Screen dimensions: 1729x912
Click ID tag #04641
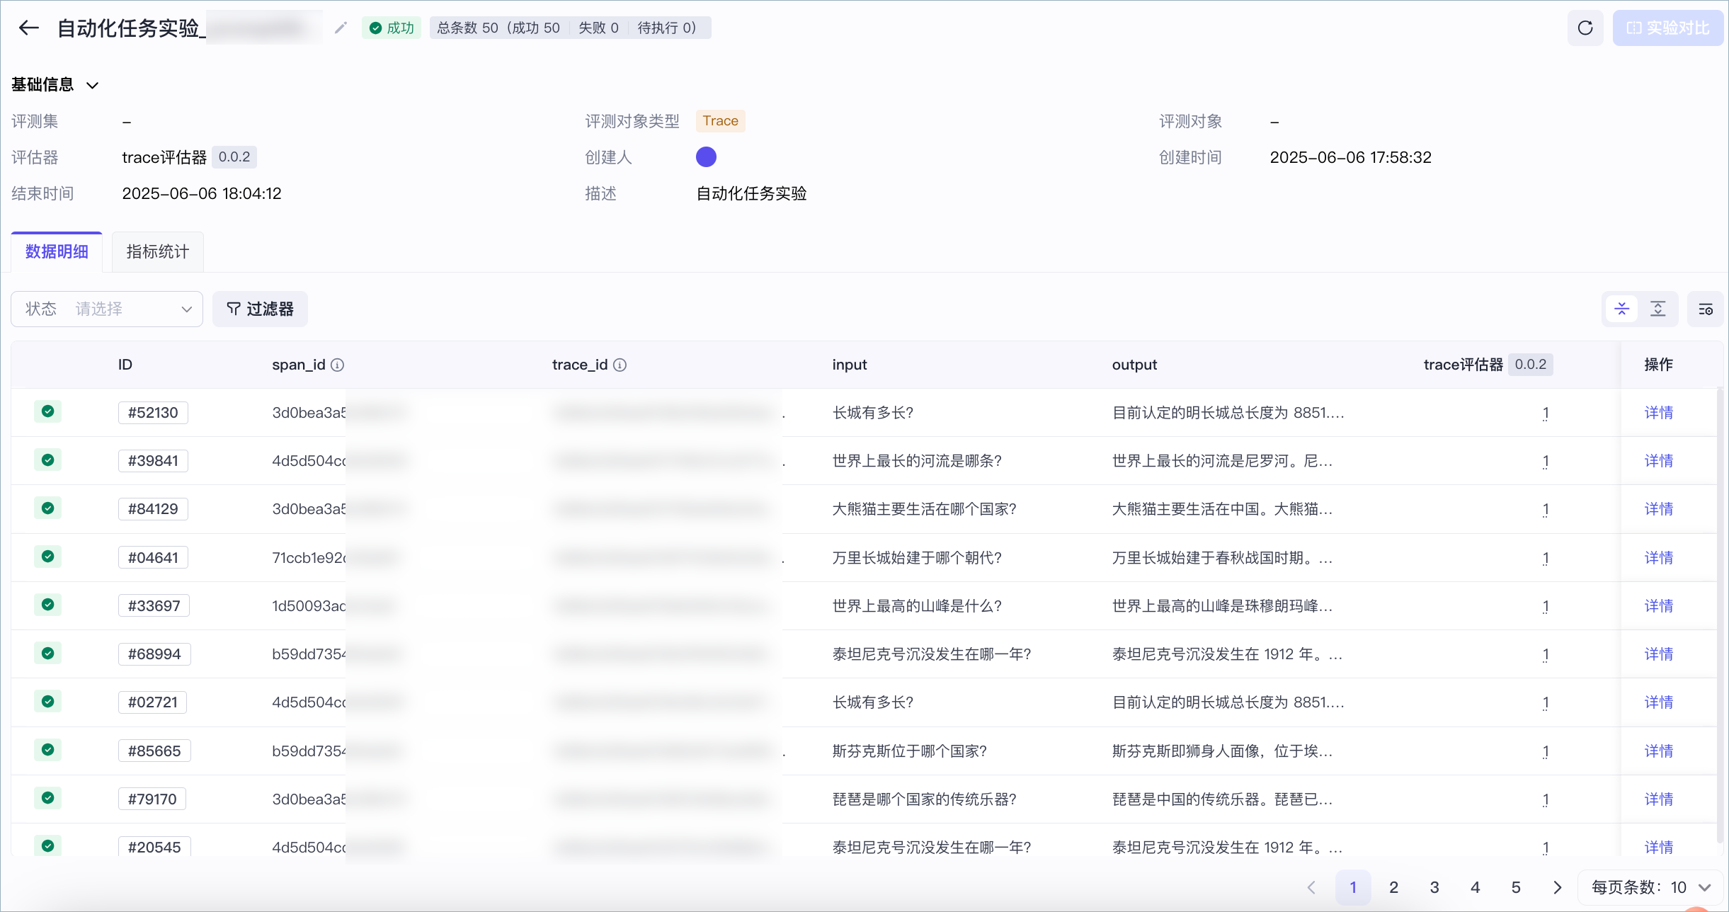[x=153, y=557]
